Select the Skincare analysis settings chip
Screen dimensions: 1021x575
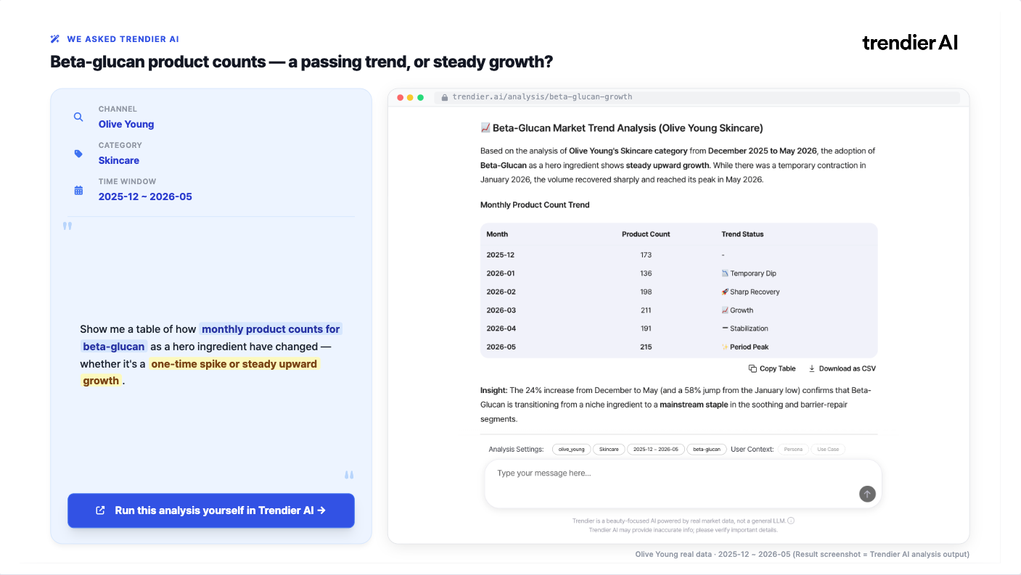point(609,450)
